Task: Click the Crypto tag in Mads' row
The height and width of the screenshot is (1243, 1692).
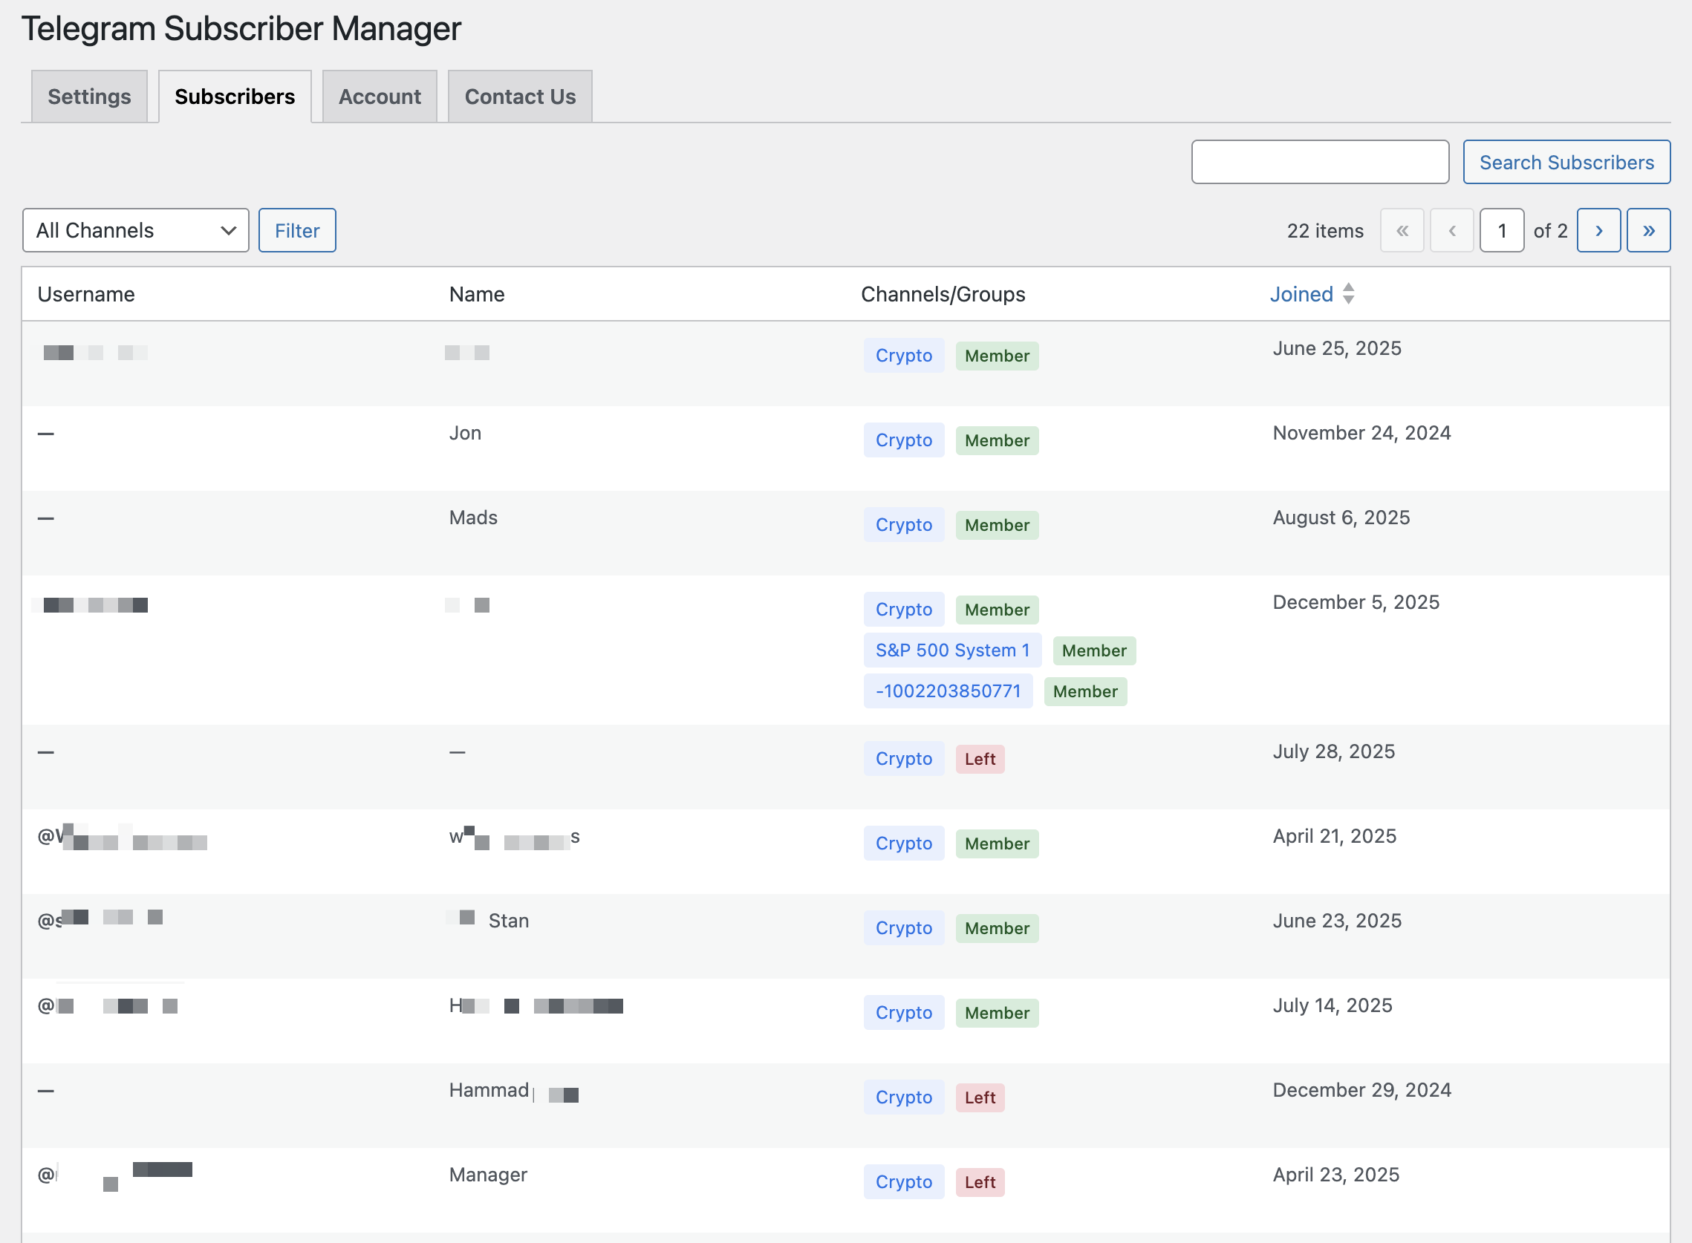Action: [x=904, y=524]
